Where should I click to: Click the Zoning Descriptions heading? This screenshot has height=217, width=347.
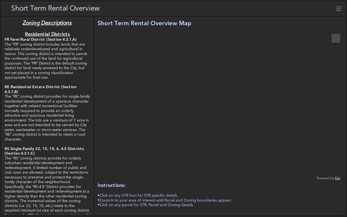point(47,23)
